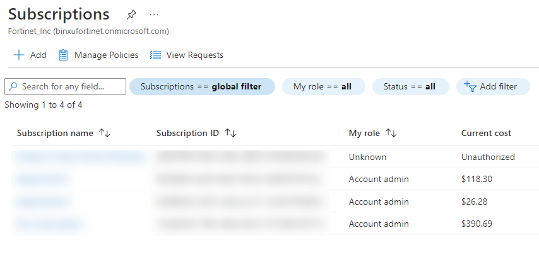Click the Add plus icon

click(19, 55)
